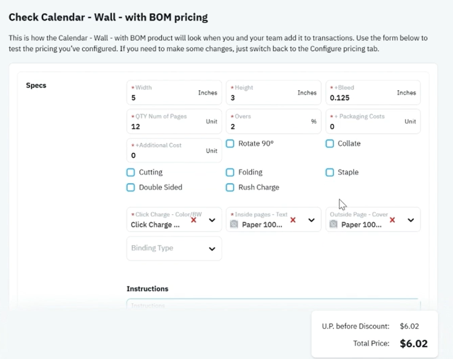The height and width of the screenshot is (359, 453).
Task: Select the QTY Num of Pages field
Action: coord(174,121)
